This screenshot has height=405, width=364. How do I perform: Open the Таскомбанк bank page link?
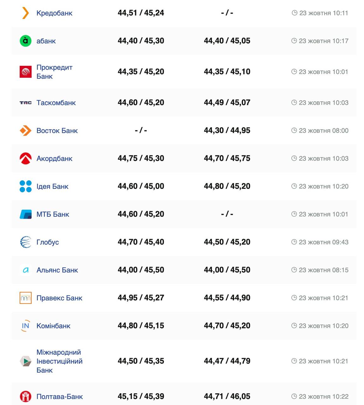tap(56, 103)
